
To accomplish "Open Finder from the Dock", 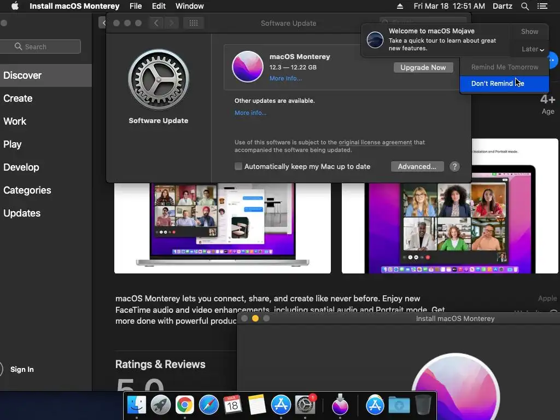I will [137, 405].
